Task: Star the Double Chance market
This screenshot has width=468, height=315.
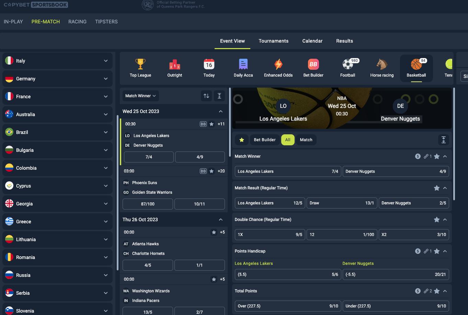Action: pos(437,220)
